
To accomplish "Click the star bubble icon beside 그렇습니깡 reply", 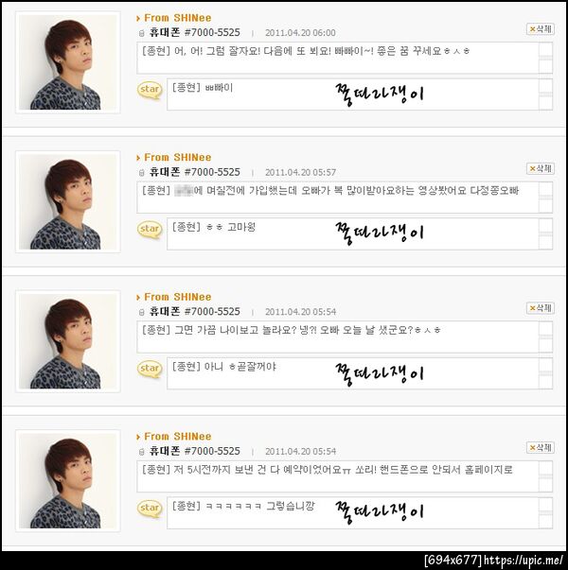I will pos(150,509).
